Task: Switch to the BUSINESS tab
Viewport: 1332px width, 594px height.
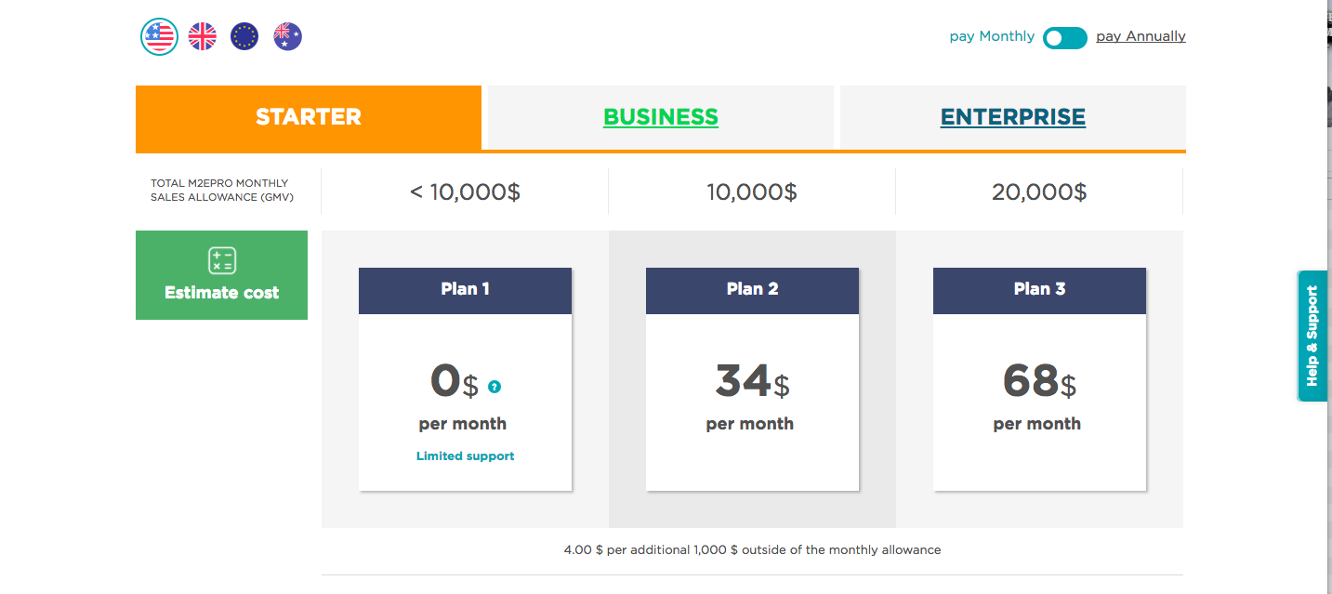Action: tap(661, 117)
